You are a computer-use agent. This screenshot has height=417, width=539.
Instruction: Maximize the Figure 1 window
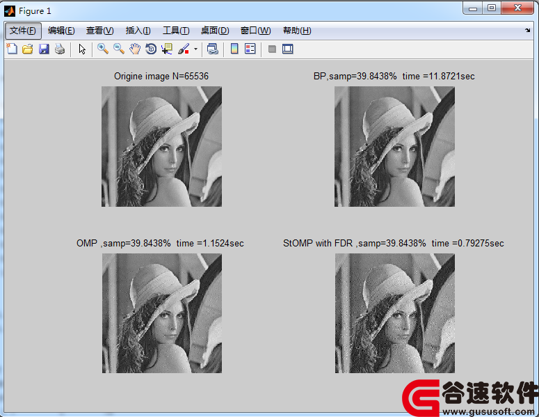[492, 8]
